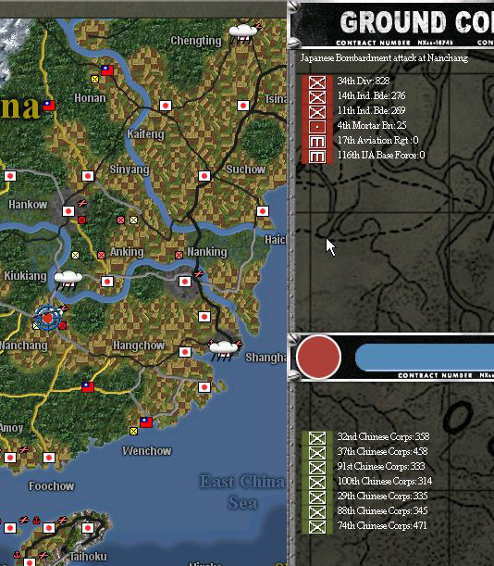
Task: Click the 'Suchow' city label
Action: 245,169
